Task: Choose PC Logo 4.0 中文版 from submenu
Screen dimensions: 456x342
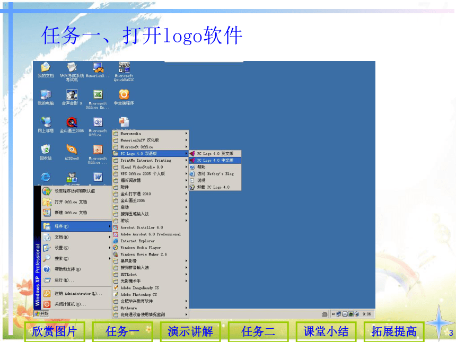Action: pyautogui.click(x=215, y=160)
